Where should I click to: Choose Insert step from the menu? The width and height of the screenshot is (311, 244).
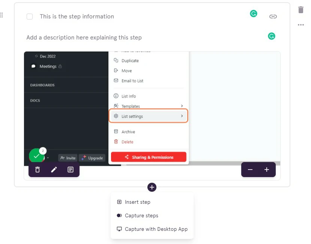137,202
